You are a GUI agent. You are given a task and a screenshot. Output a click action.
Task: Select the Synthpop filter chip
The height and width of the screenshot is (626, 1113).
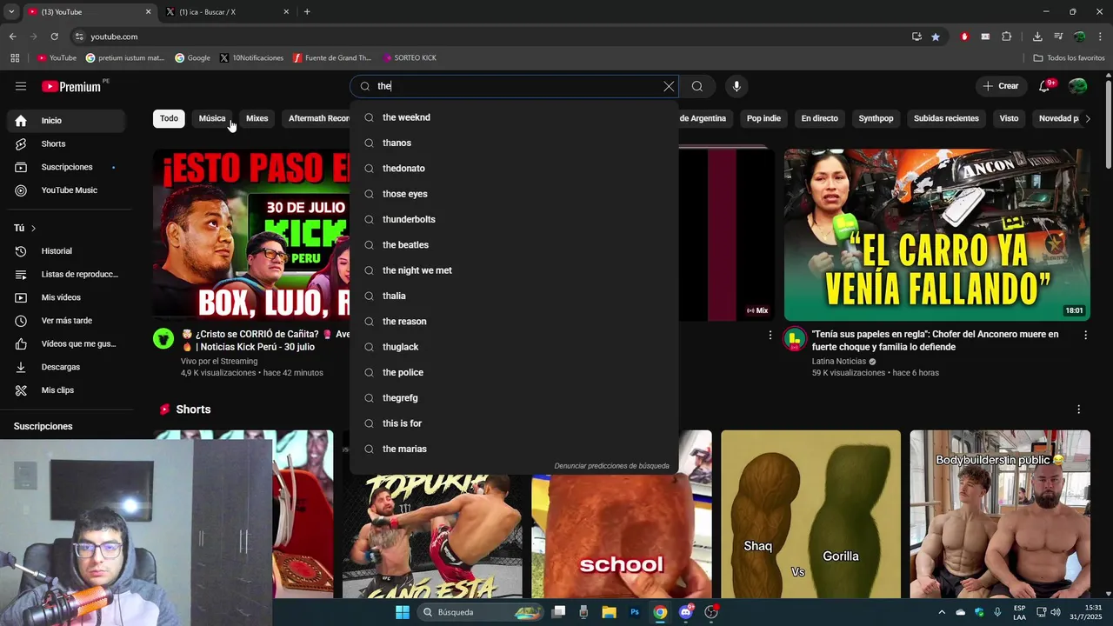point(876,118)
